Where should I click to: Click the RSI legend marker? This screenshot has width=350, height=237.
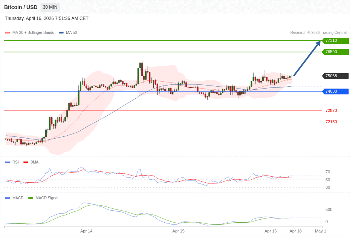point(8,162)
